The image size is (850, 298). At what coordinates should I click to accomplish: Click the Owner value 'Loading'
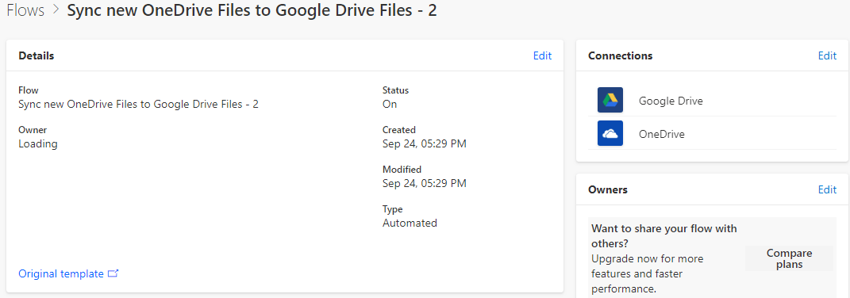click(x=38, y=144)
